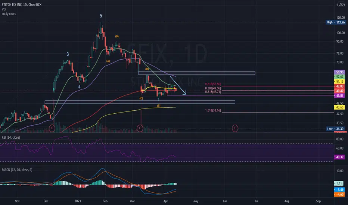Select the wave 5 label

(x=101, y=16)
